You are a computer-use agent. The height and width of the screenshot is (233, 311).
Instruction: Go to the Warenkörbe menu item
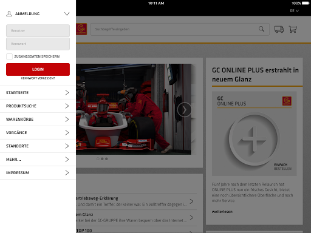click(x=38, y=120)
